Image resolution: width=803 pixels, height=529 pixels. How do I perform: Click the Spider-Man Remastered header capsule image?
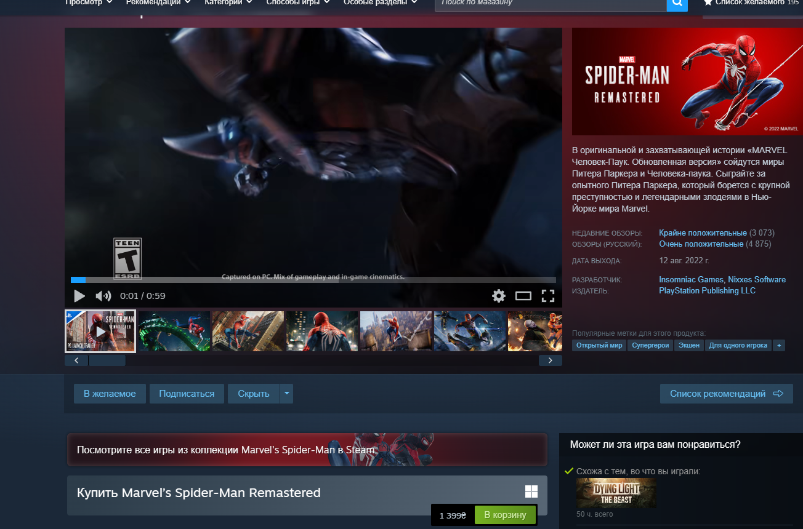click(x=687, y=81)
